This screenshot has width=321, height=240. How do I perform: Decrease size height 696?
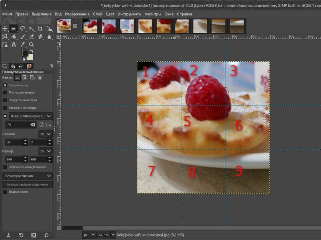click(50, 161)
